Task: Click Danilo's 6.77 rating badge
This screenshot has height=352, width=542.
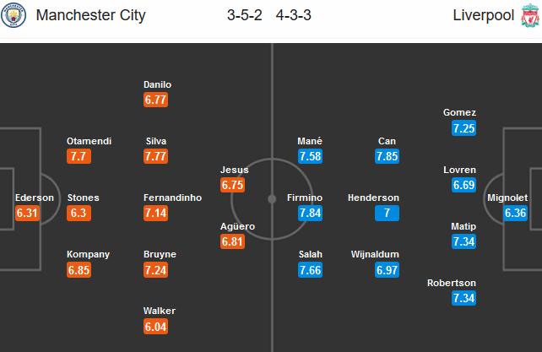Action: point(155,100)
